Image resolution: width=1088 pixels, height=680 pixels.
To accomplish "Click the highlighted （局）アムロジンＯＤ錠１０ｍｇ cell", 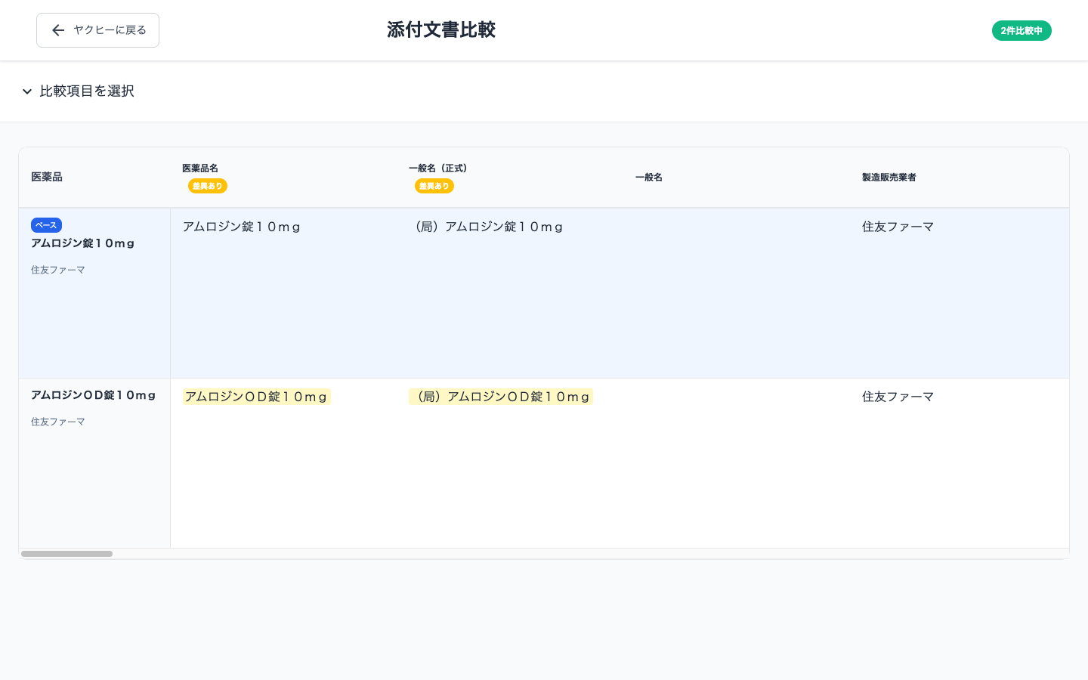I will 501,396.
